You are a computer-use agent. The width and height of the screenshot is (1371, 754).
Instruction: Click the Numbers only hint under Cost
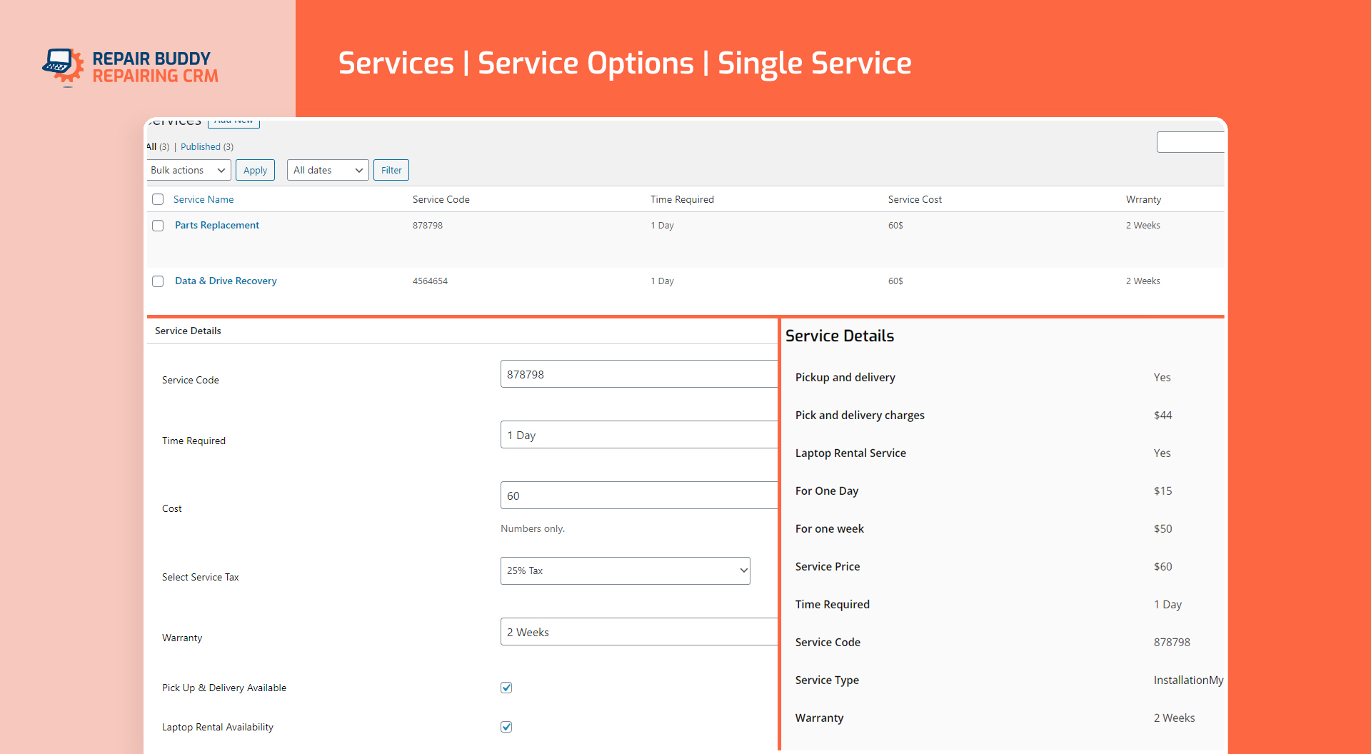(x=533, y=528)
